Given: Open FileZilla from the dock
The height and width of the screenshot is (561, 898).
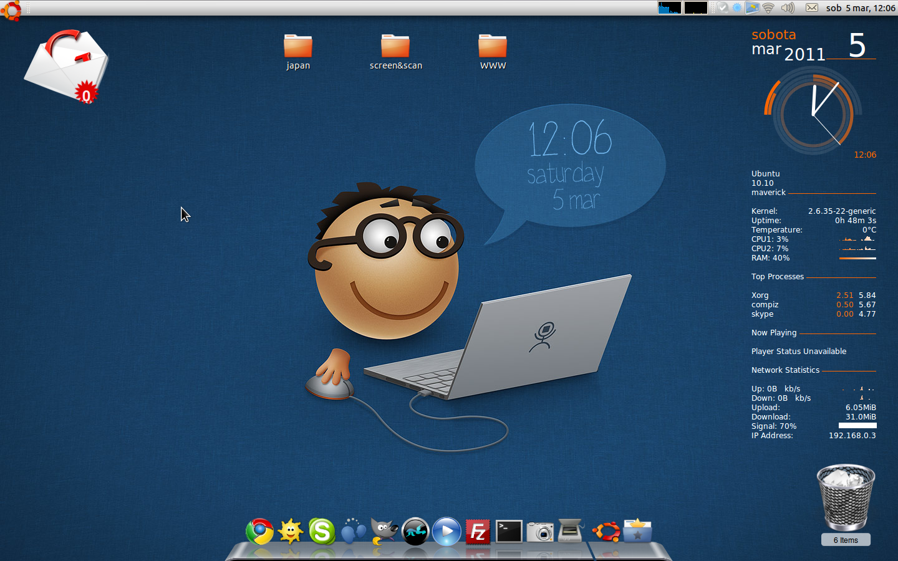Looking at the screenshot, I should click(x=478, y=532).
